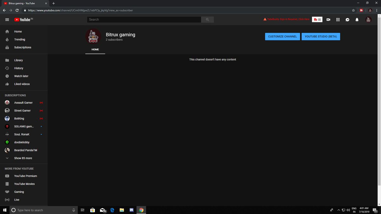This screenshot has height=214, width=381.
Task: Open the Bearded PandaTM subscription
Action: [x=24, y=150]
